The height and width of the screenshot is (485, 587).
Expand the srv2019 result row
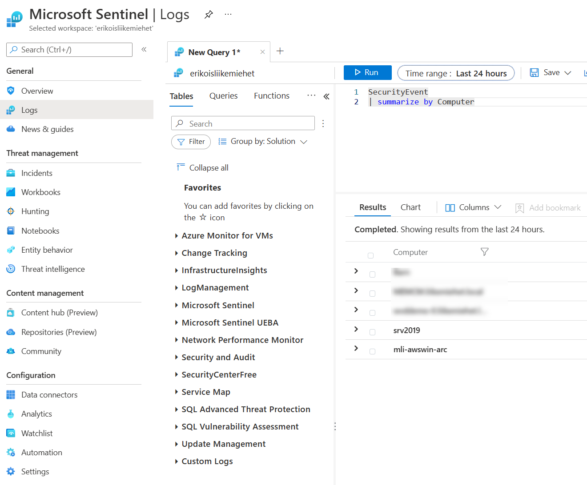(x=355, y=330)
